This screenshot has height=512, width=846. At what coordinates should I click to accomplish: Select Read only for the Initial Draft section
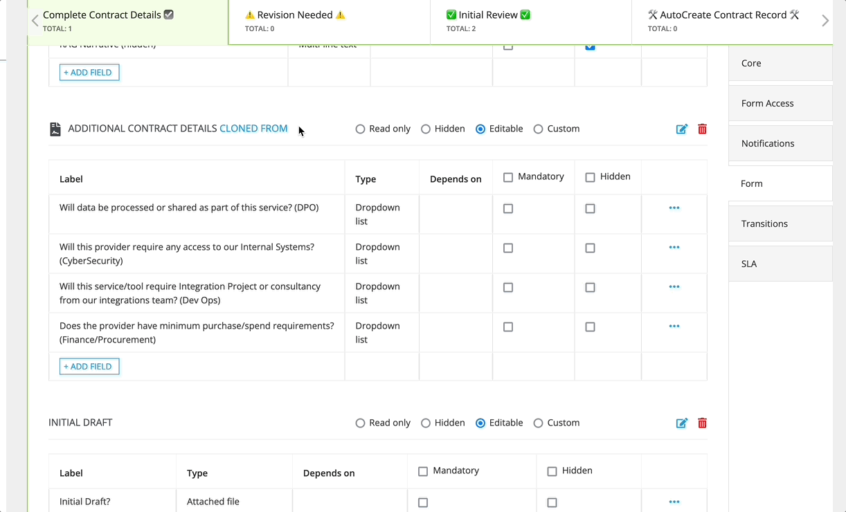point(360,423)
